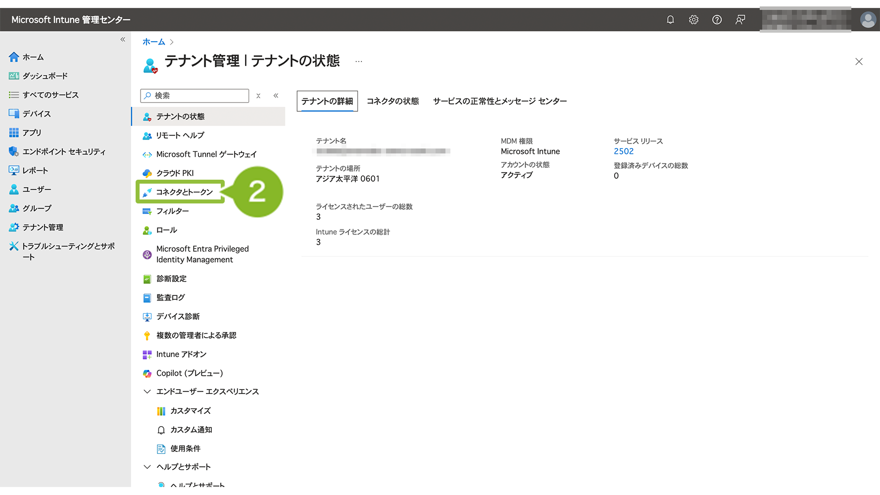Click the サービス リリース label
Image resolution: width=880 pixels, height=495 pixels.
638,141
